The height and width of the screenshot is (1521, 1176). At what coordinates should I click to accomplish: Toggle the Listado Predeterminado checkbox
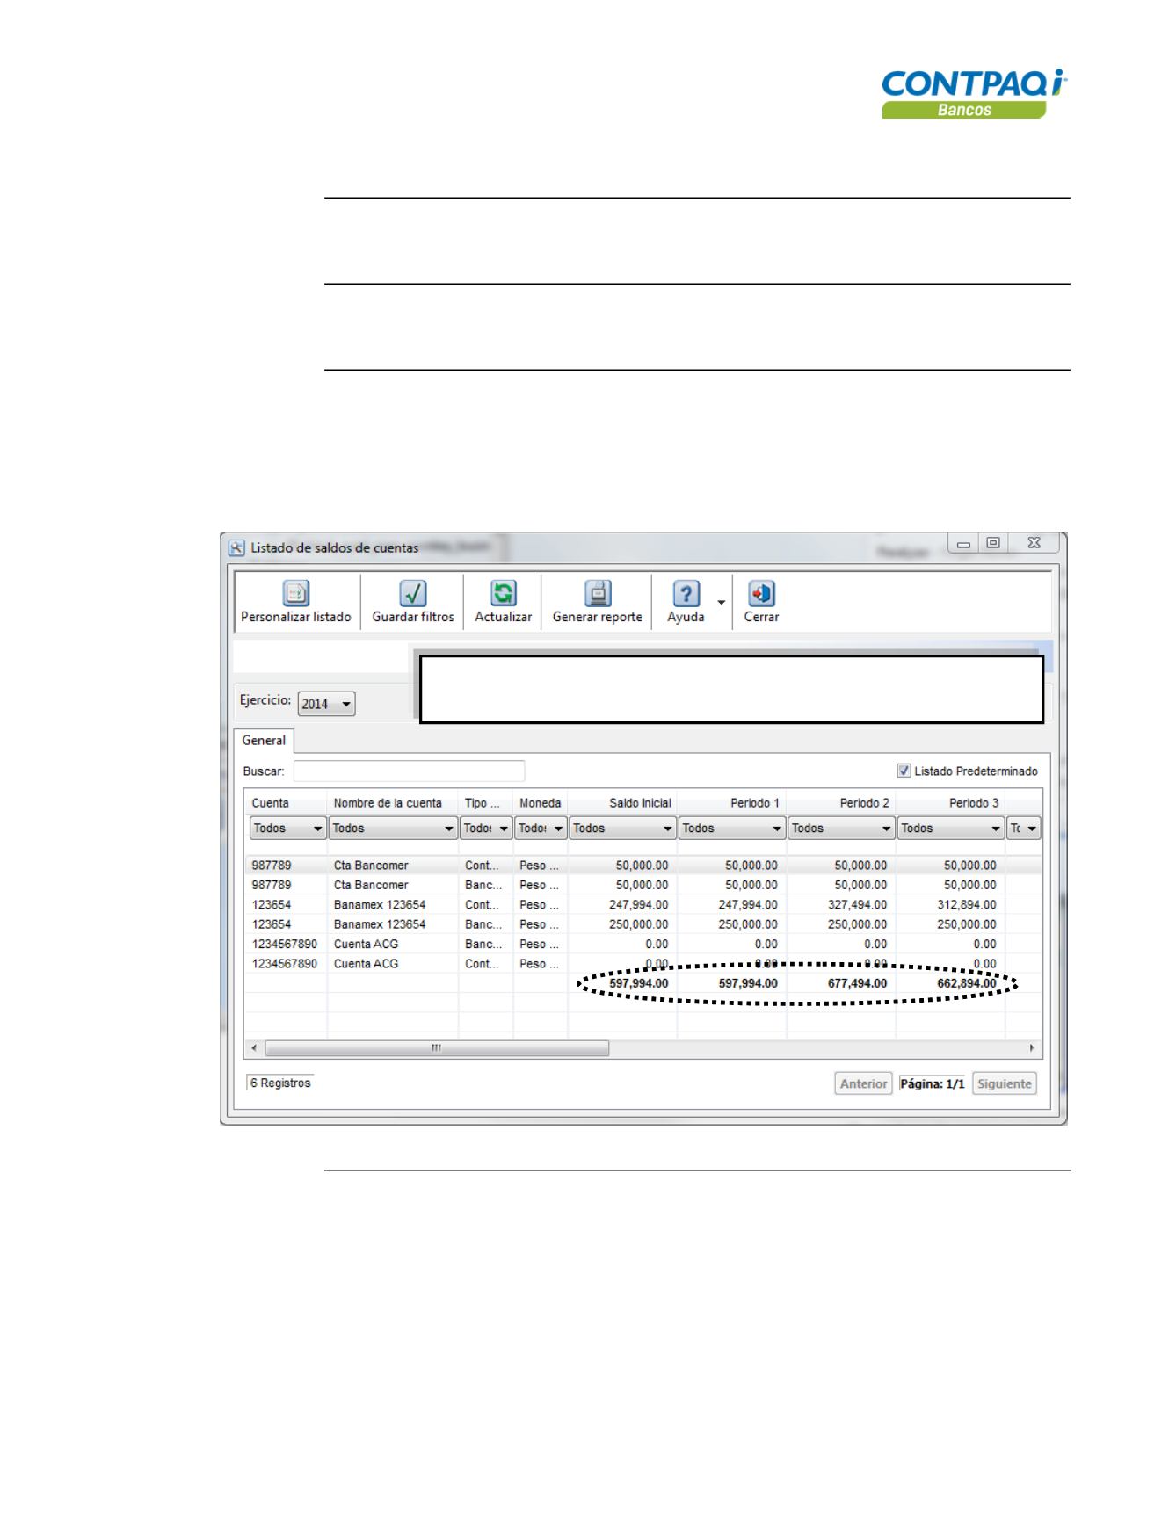tap(904, 771)
